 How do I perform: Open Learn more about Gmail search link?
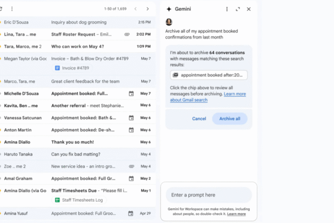point(208,97)
